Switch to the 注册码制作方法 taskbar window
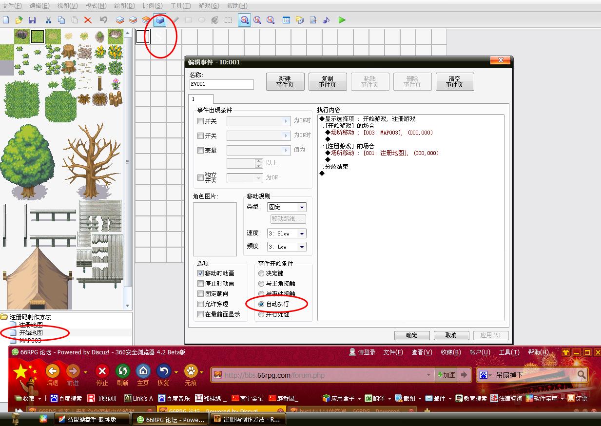This screenshot has width=601, height=426. tap(247, 419)
